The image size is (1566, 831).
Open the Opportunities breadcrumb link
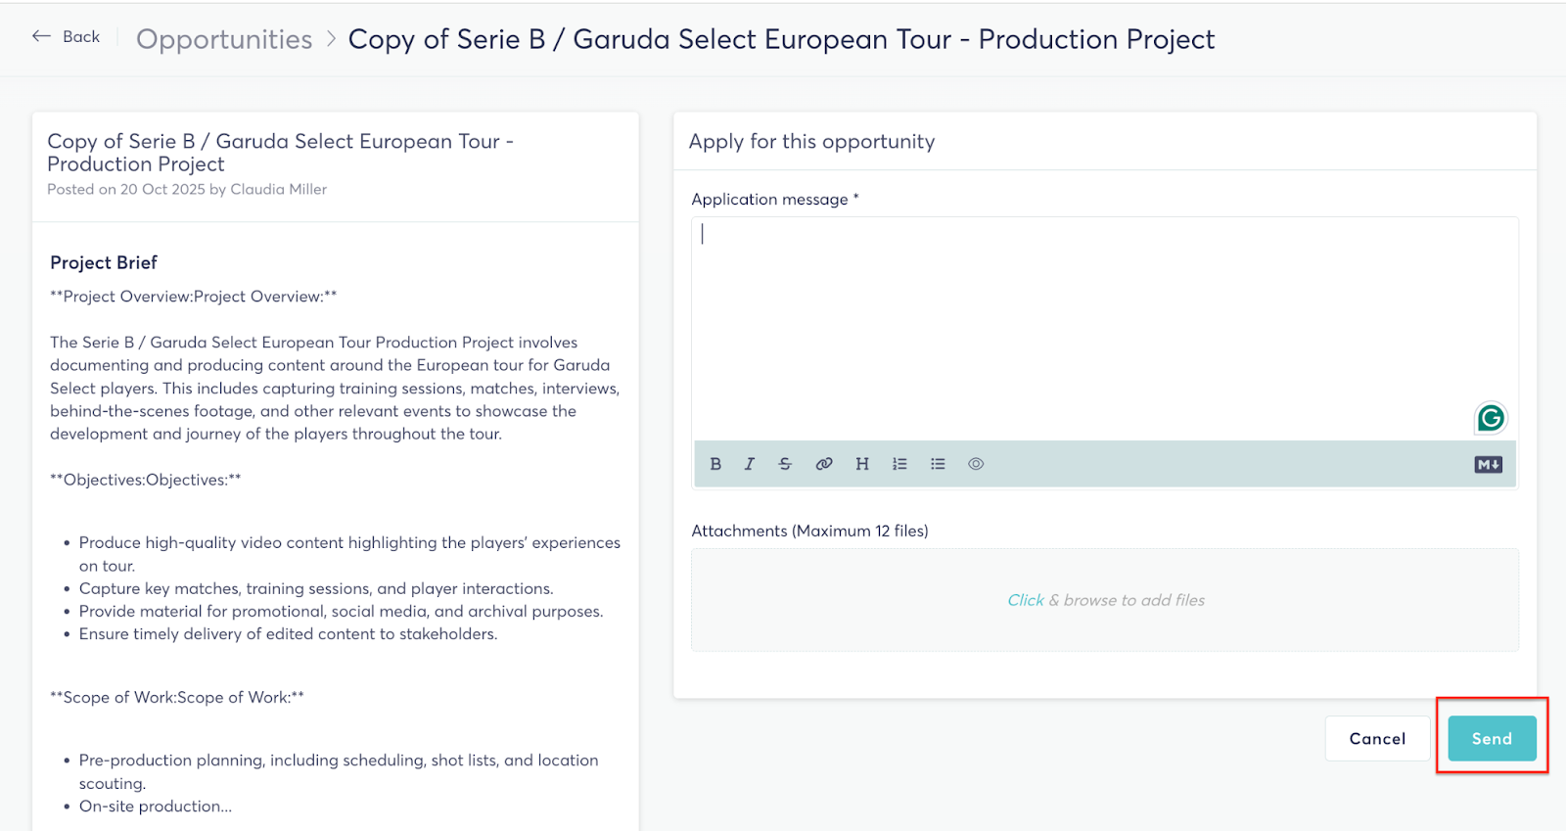[224, 39]
